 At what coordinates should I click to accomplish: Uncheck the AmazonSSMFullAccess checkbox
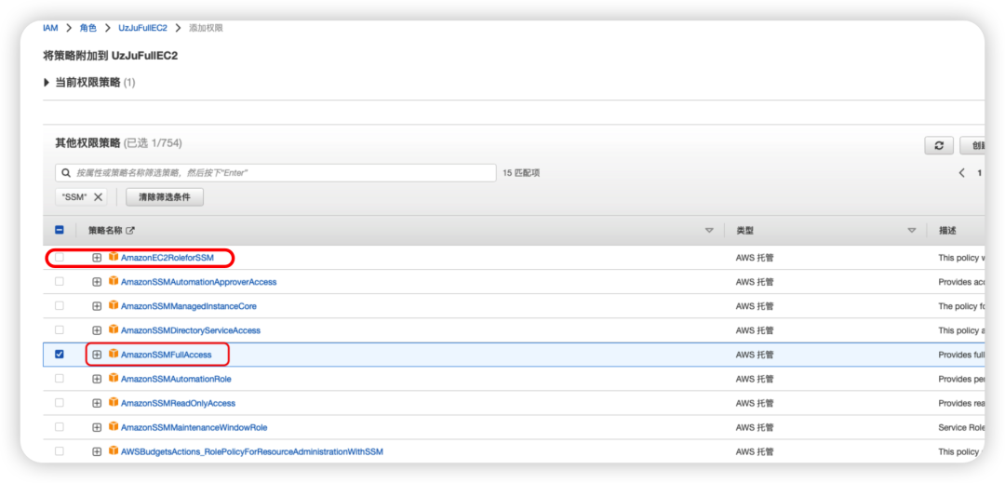(60, 355)
